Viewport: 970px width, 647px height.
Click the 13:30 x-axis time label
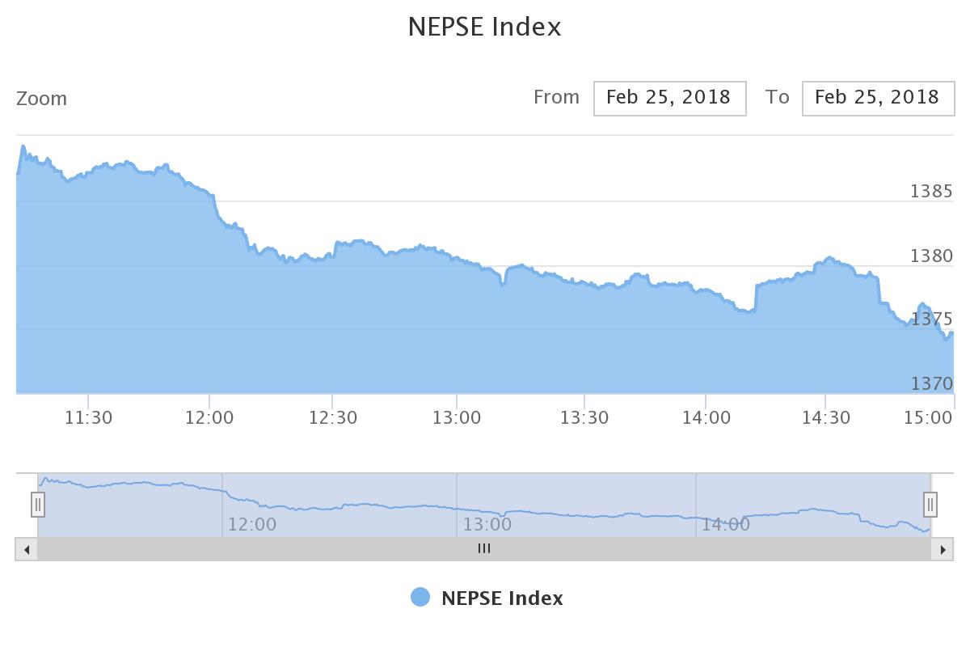coord(584,418)
